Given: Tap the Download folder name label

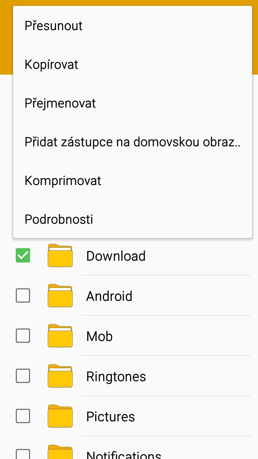Looking at the screenshot, I should pyautogui.click(x=116, y=256).
